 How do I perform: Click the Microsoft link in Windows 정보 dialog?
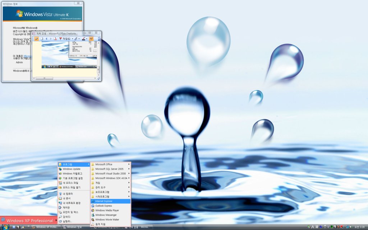(x=27, y=56)
